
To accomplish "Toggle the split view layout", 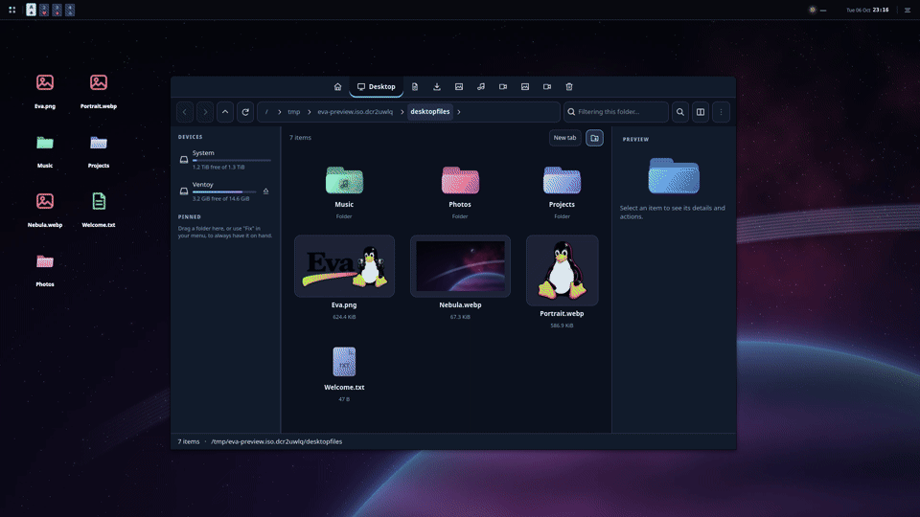I will 701,112.
